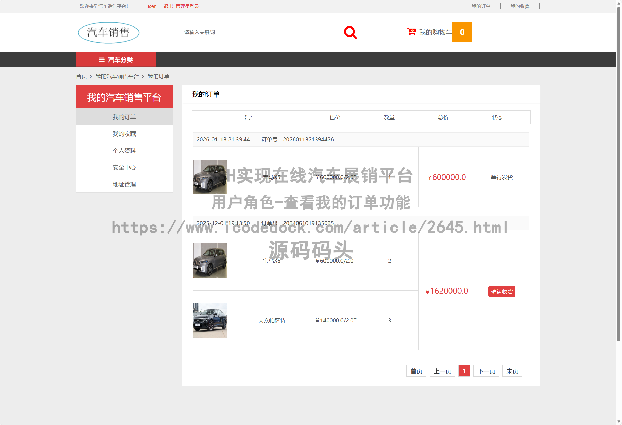Open 我的订单 in the top bar
The height and width of the screenshot is (425, 622).
(481, 6)
